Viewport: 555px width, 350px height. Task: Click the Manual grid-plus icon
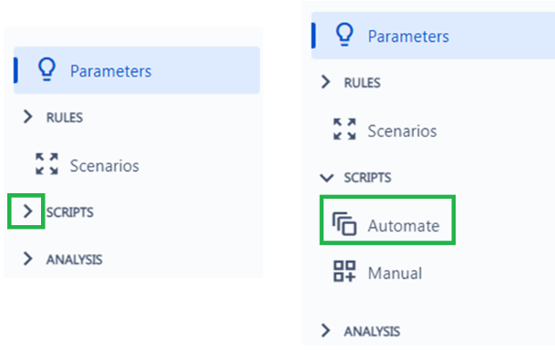click(x=344, y=272)
